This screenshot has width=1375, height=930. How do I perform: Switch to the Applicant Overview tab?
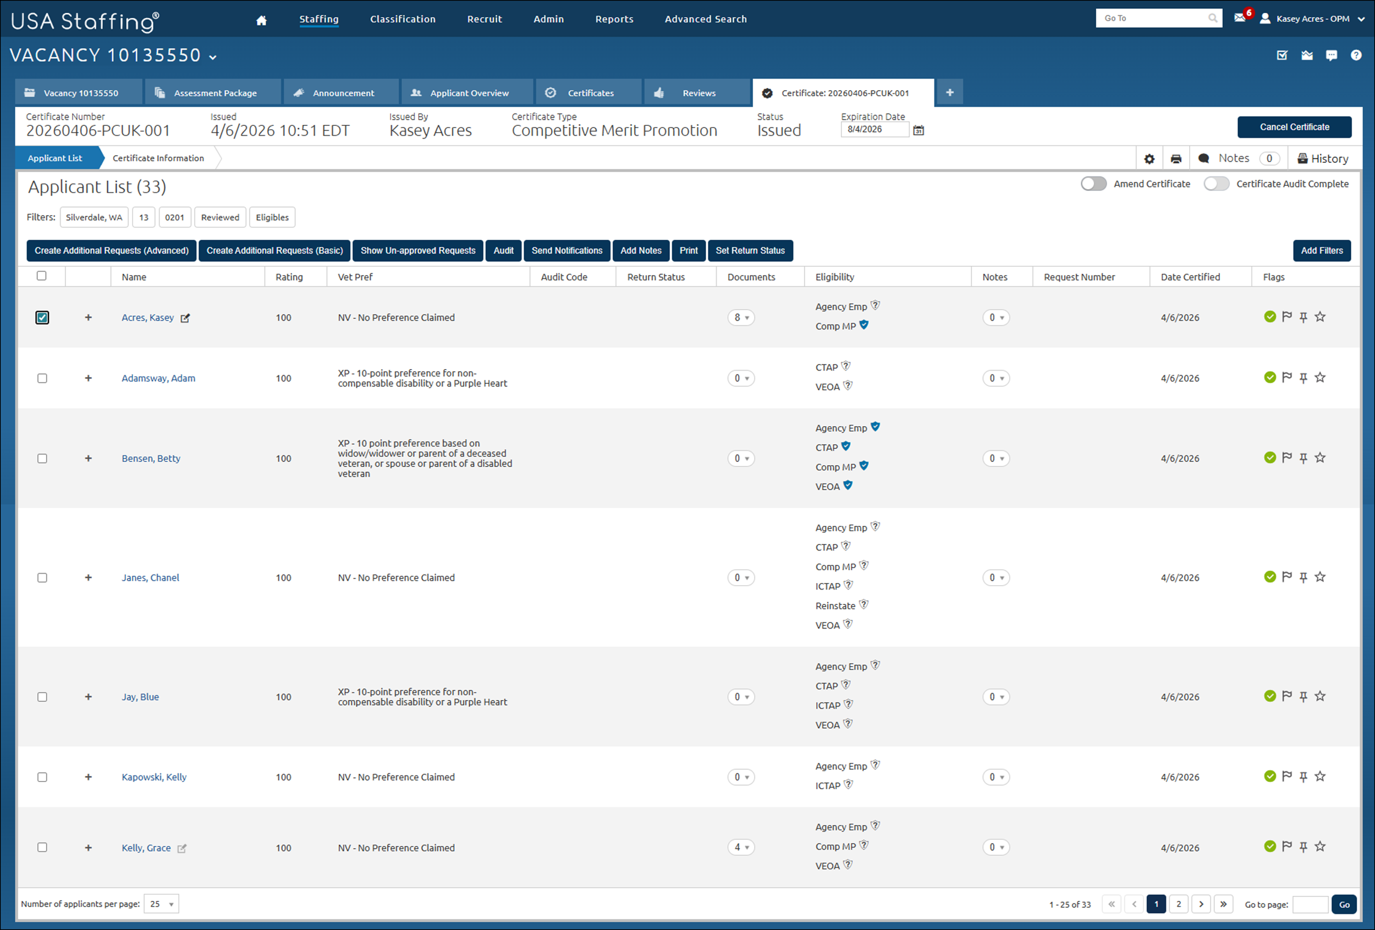coord(468,92)
